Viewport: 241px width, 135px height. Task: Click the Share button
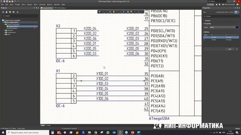210,4
